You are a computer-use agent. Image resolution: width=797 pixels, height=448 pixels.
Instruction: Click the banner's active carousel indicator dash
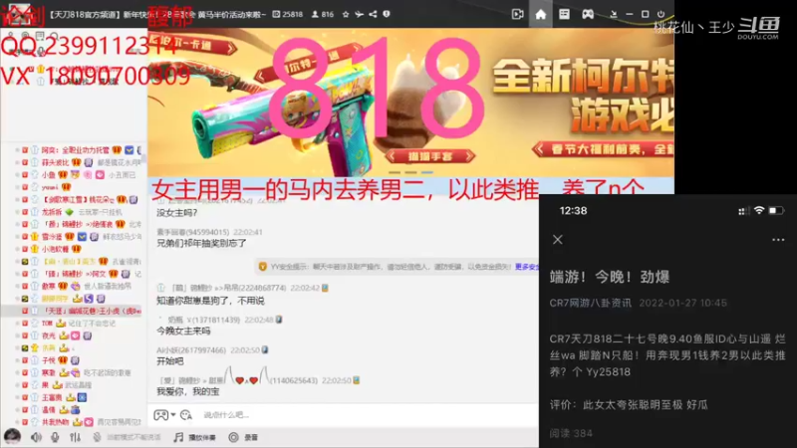pos(427,172)
